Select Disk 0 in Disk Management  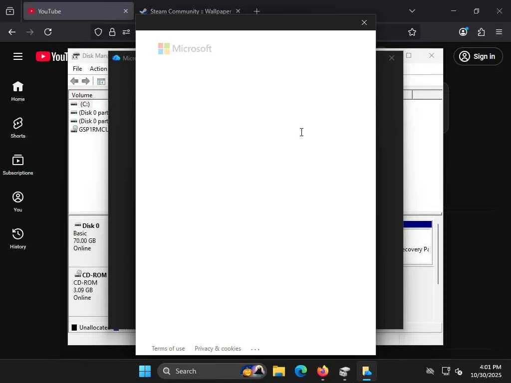[x=88, y=240]
